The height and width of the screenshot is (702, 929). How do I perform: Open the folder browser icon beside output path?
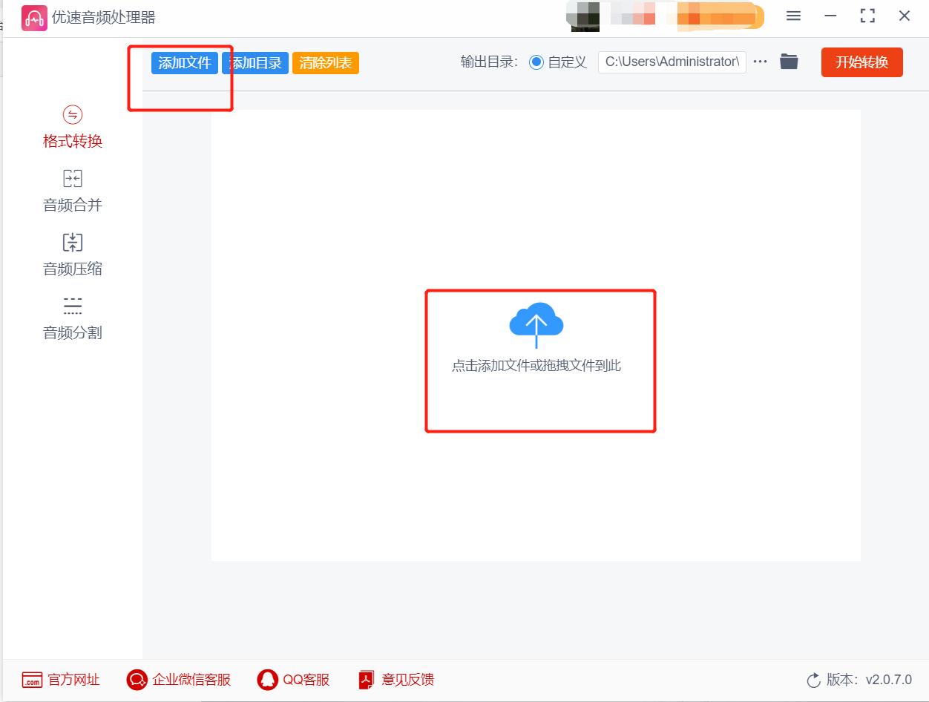click(789, 62)
